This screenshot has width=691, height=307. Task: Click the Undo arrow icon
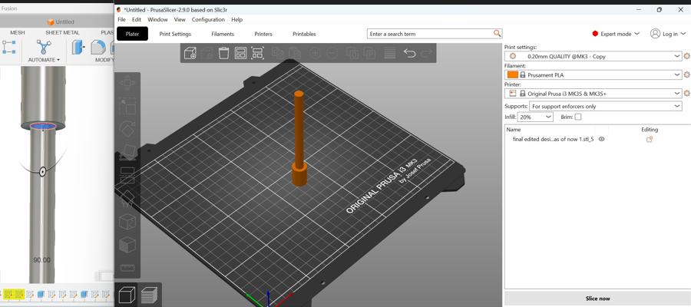click(x=410, y=53)
